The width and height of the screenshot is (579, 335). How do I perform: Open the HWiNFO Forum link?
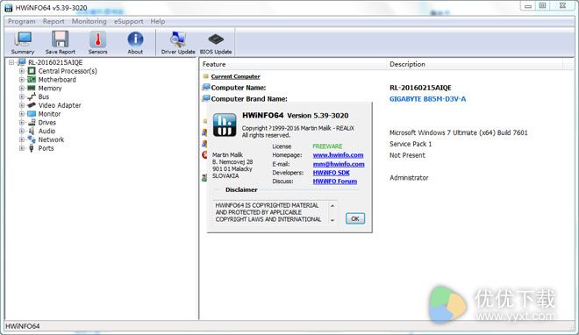click(x=335, y=182)
